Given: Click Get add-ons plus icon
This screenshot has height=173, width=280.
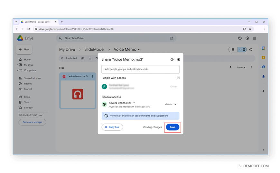Looking at the screenshot, I should pyautogui.click(x=263, y=91).
